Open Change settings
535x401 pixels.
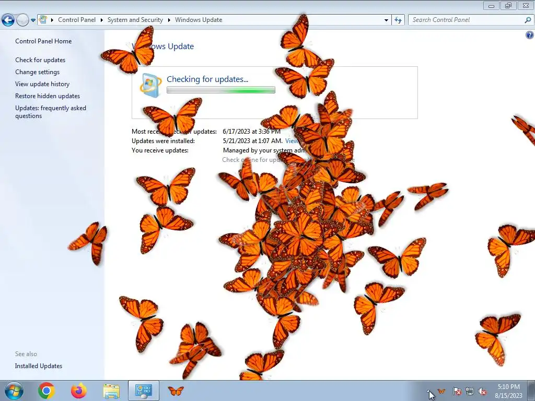tap(37, 72)
